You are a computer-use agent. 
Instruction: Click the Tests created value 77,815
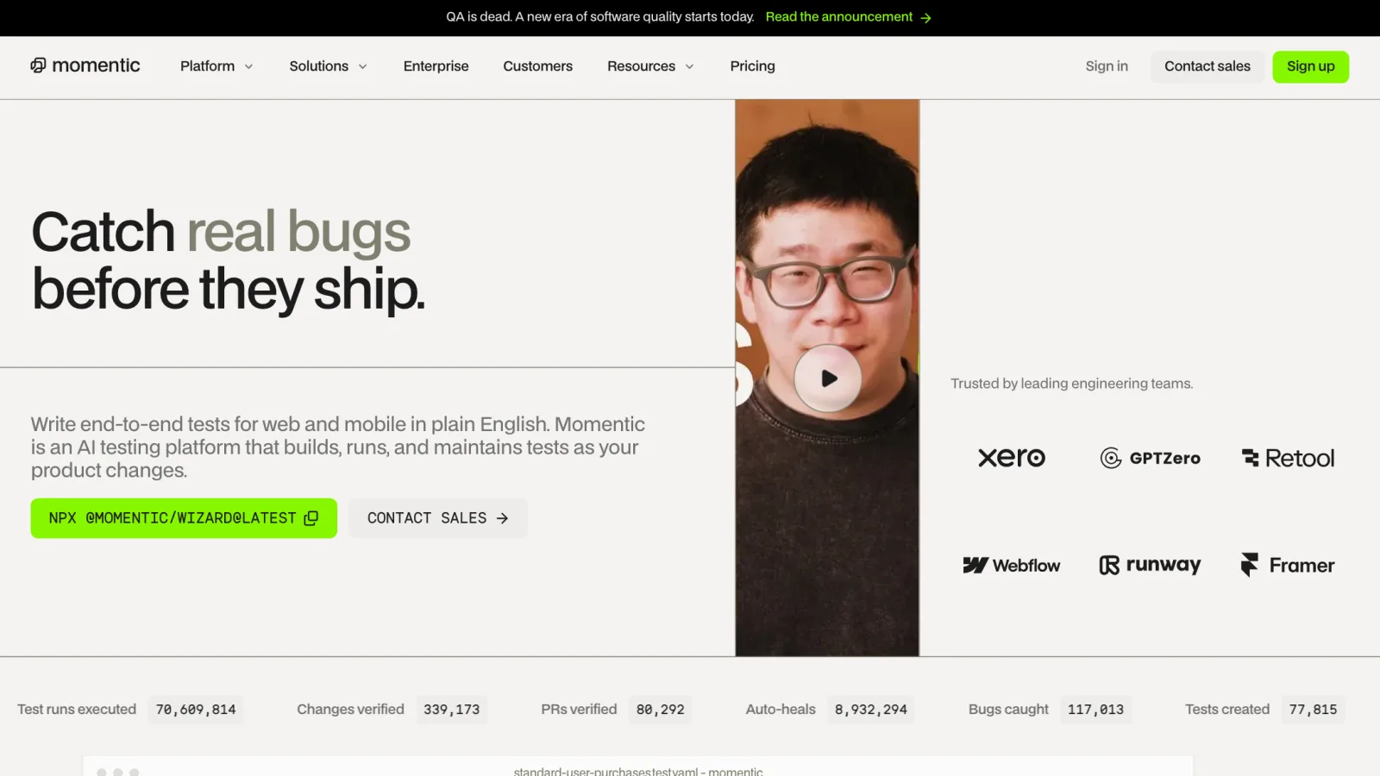[x=1314, y=710]
